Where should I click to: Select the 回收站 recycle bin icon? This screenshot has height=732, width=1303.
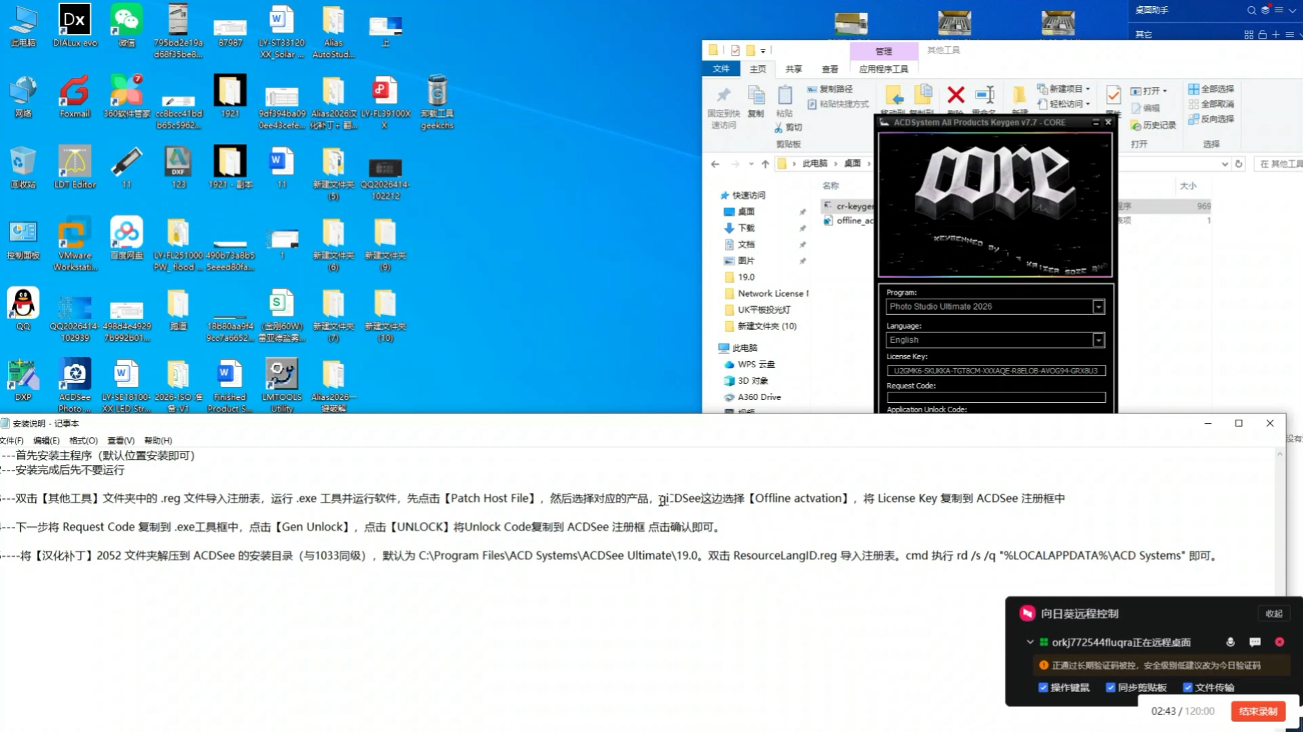pyautogui.click(x=23, y=167)
